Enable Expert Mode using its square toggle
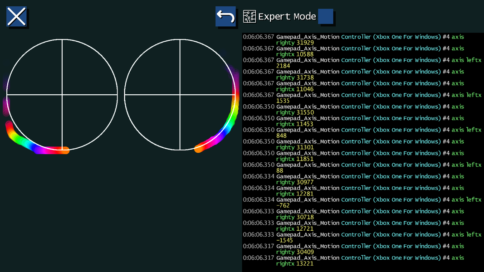 pyautogui.click(x=325, y=16)
